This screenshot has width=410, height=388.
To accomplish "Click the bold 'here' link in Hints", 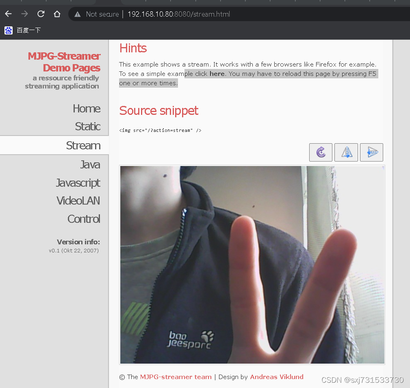I will tap(217, 74).
